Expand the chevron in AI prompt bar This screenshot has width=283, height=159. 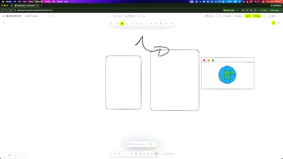(155, 144)
